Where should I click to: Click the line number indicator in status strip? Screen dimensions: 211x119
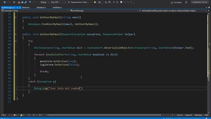(180, 115)
